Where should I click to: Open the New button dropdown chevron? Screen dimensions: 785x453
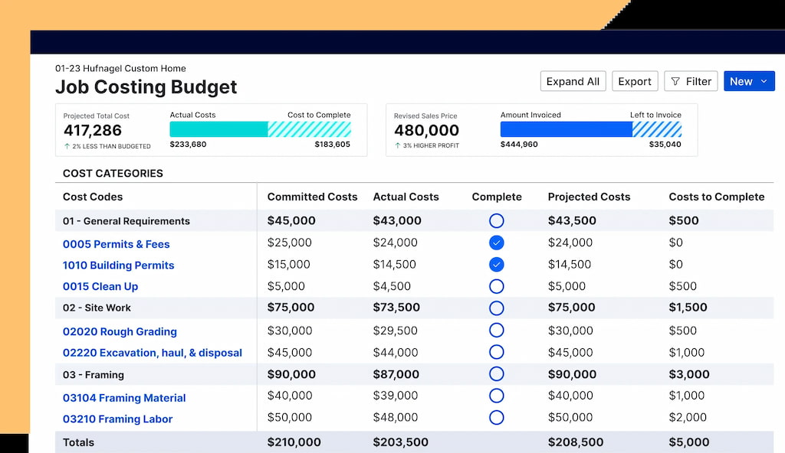[x=764, y=81]
